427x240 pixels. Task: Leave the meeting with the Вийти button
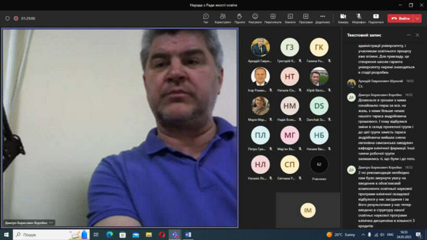(x=400, y=18)
